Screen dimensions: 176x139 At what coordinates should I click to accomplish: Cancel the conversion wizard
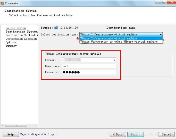click(x=166, y=134)
